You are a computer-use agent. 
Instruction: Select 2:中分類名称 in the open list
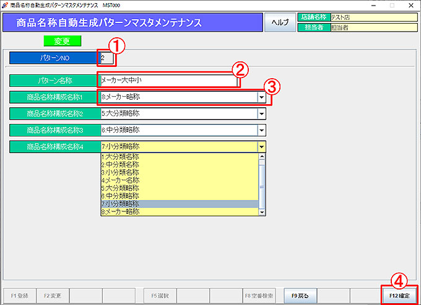click(x=180, y=165)
